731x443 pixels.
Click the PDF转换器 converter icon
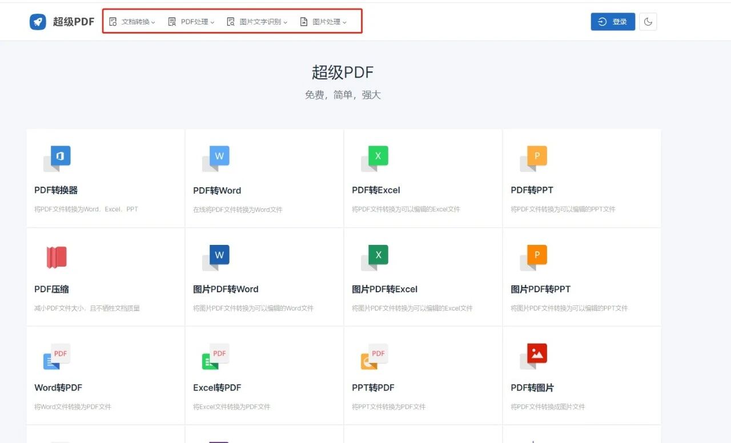[57, 156]
